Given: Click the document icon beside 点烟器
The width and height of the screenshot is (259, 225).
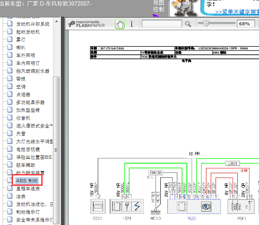Looking at the screenshot, I should click(x=10, y=94).
